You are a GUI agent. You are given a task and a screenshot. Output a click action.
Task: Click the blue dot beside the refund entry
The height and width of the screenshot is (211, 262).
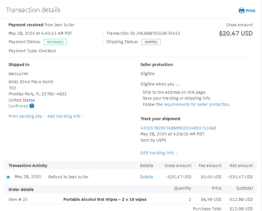click(8, 177)
